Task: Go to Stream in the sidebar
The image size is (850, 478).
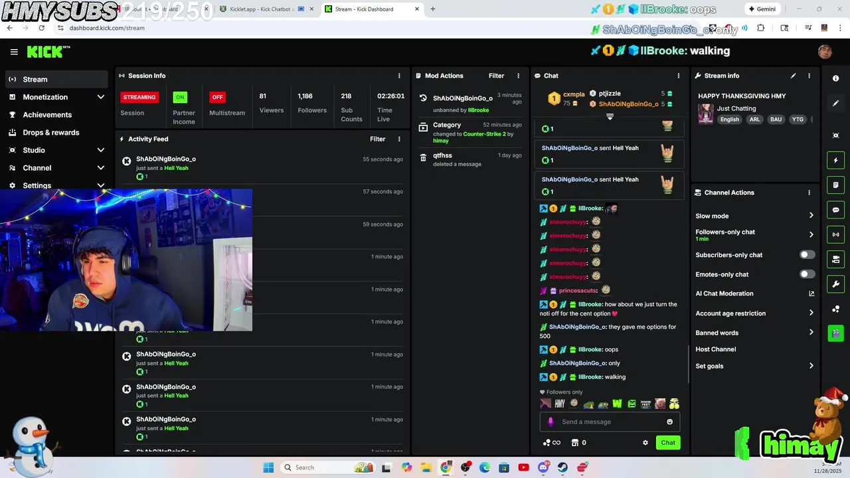Action: tap(56, 79)
